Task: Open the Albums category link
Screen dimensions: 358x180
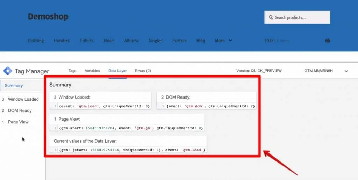Action: tap(131, 41)
